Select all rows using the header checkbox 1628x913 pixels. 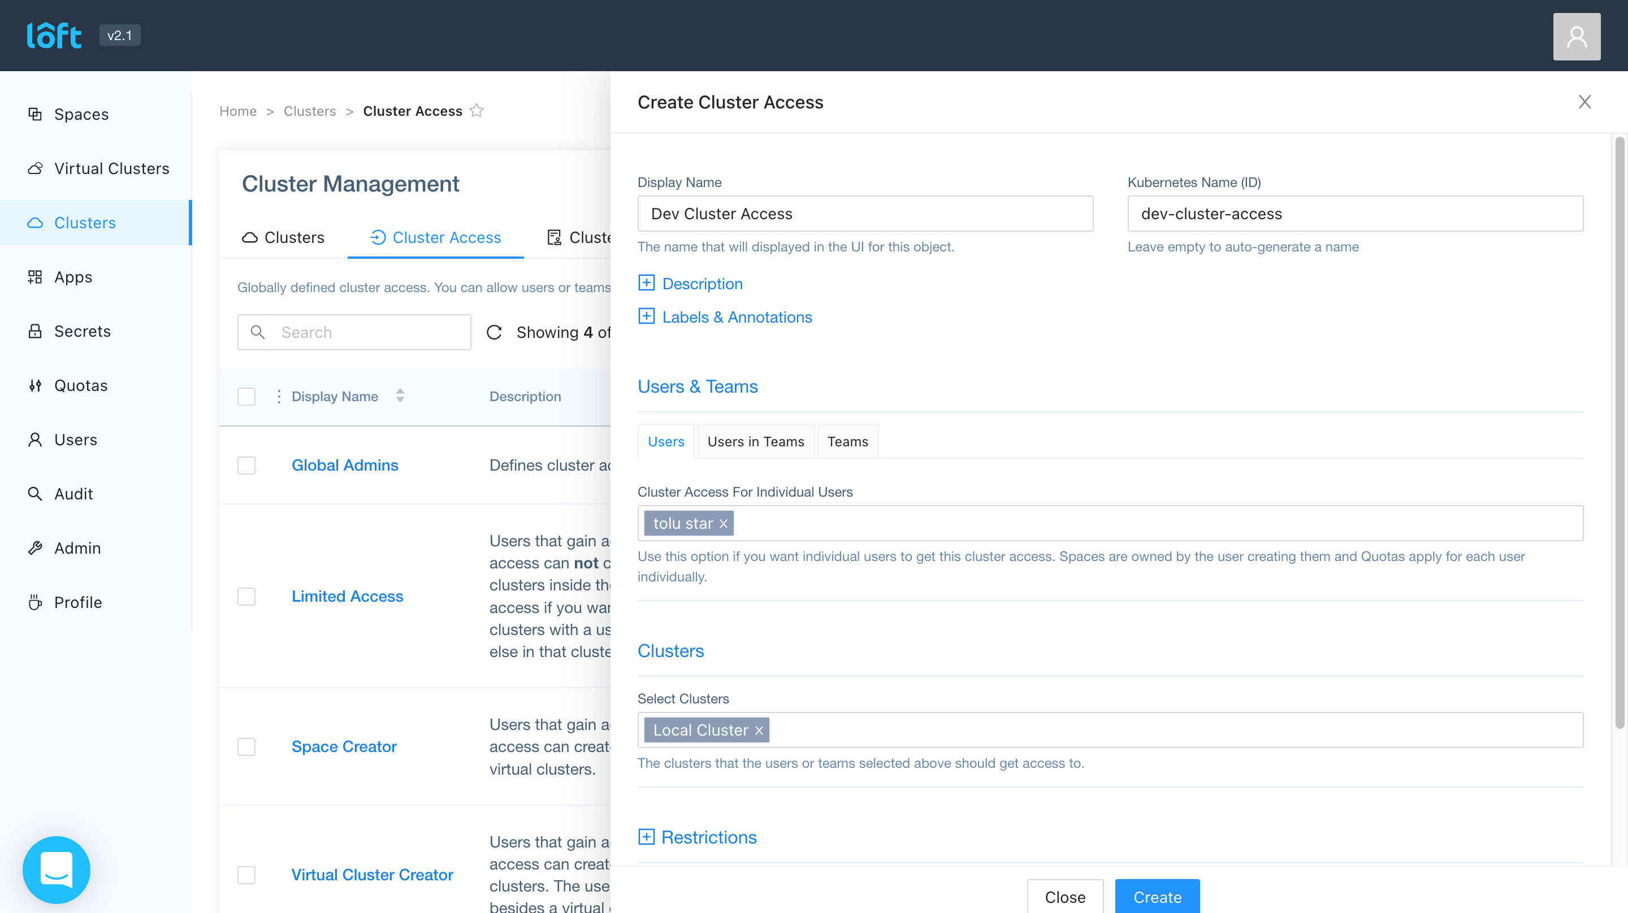click(x=246, y=396)
